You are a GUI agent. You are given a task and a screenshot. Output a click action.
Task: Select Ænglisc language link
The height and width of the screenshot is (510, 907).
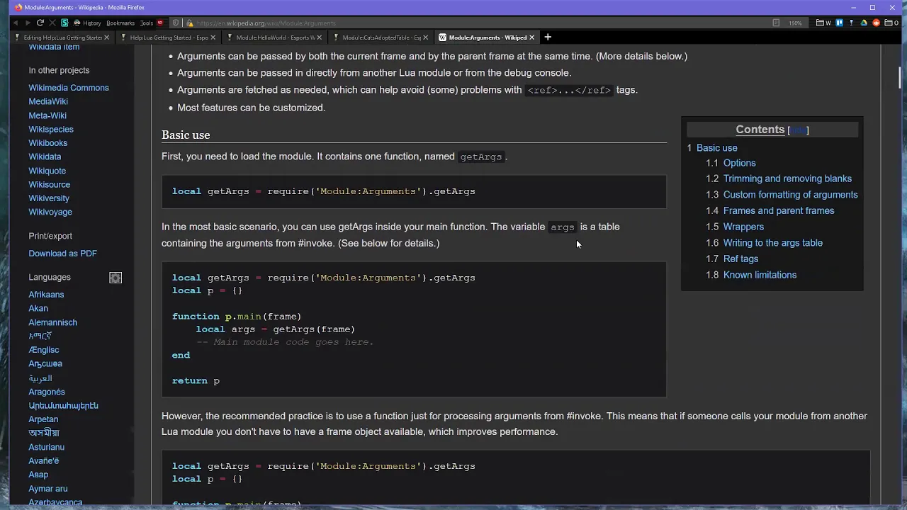pos(44,350)
